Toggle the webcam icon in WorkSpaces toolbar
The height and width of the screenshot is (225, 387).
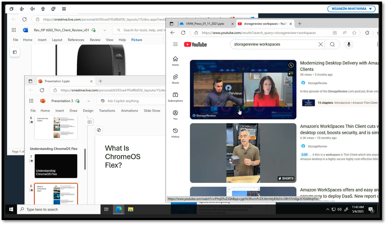click(x=43, y=9)
